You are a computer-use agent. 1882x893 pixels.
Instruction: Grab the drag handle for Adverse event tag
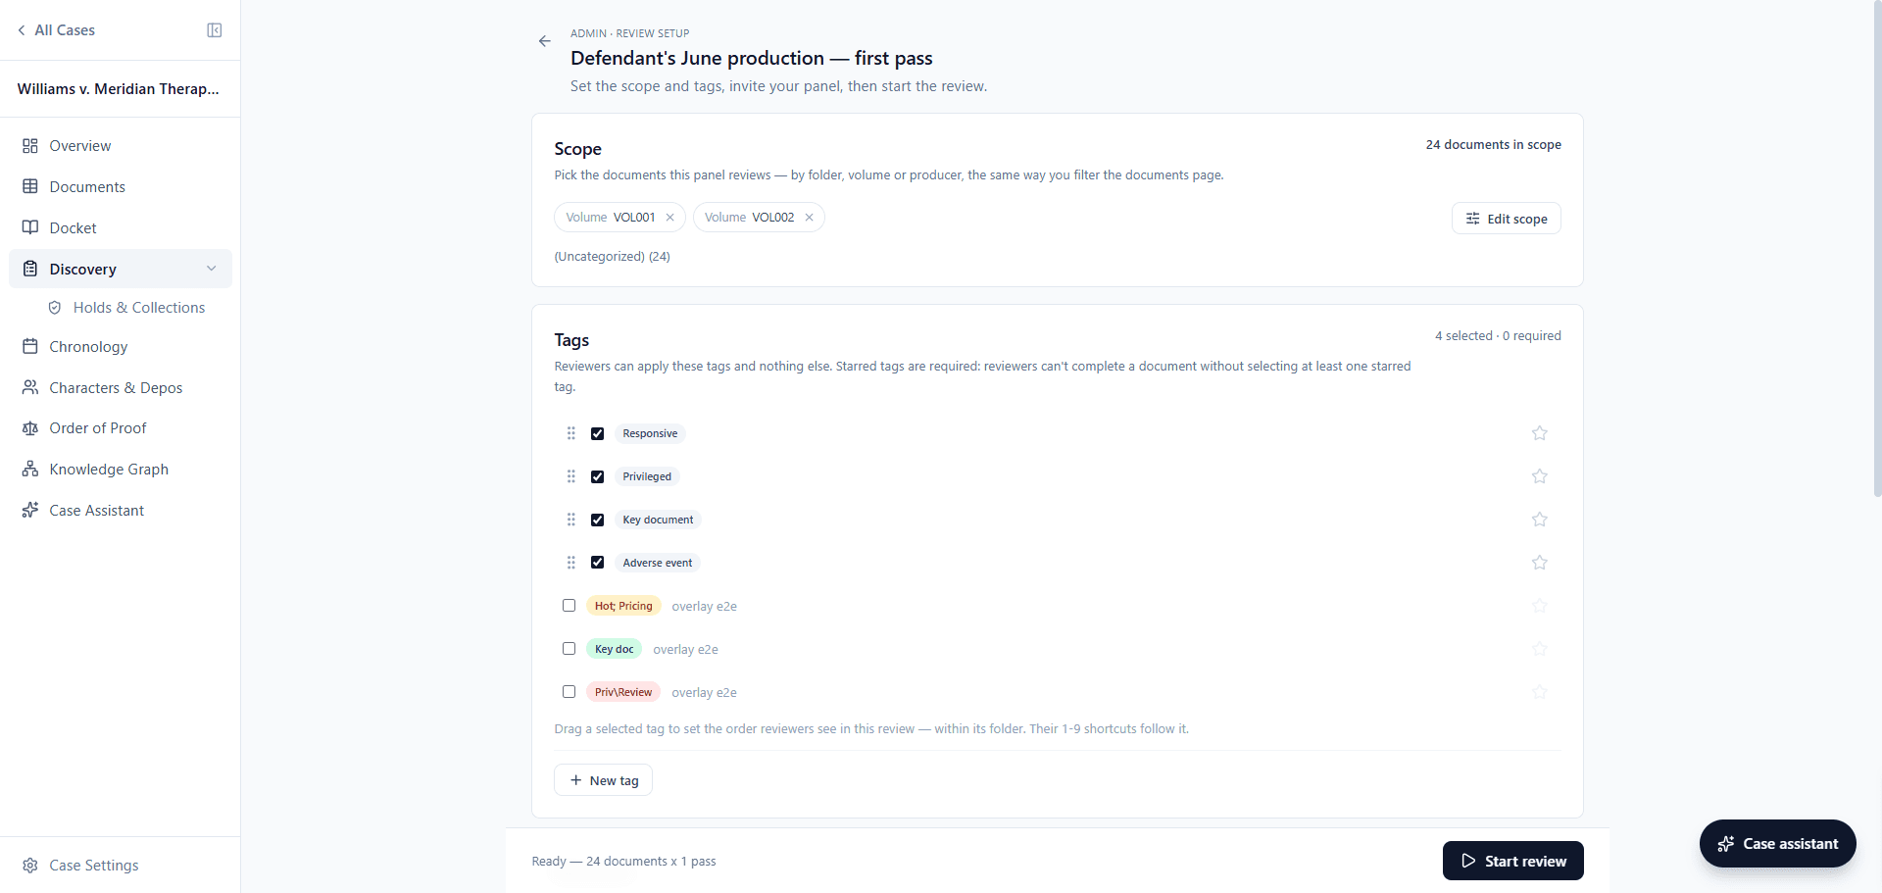tap(571, 563)
